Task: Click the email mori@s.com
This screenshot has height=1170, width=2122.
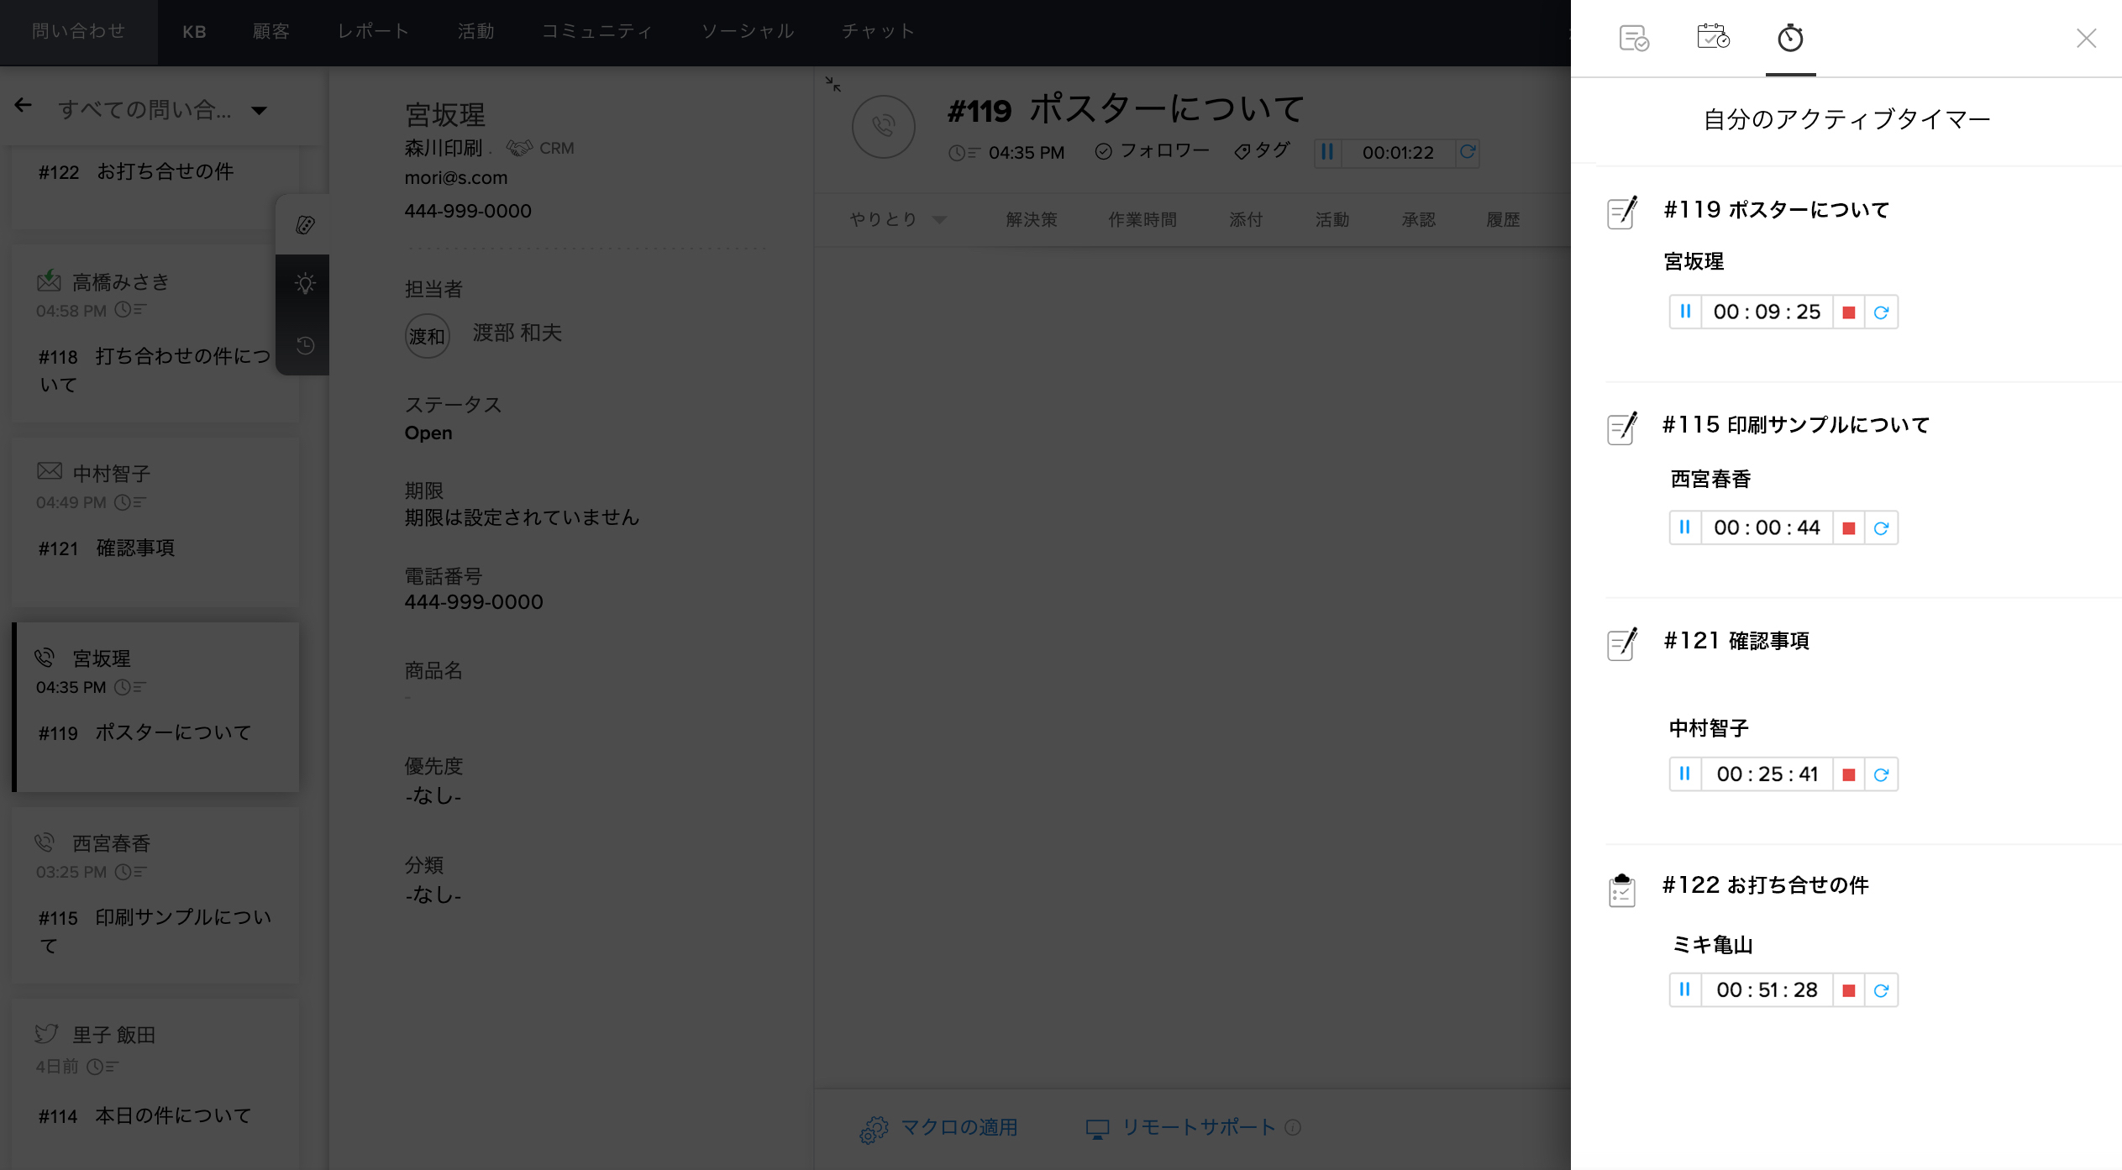Action: 456,178
